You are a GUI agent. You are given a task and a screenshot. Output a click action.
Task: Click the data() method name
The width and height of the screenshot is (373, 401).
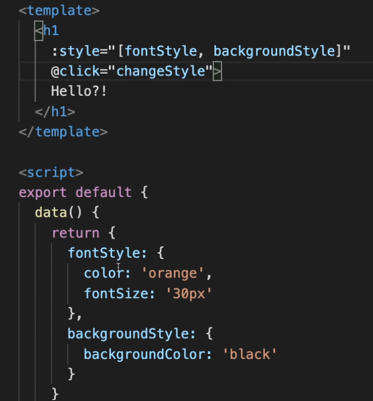[x=51, y=213]
